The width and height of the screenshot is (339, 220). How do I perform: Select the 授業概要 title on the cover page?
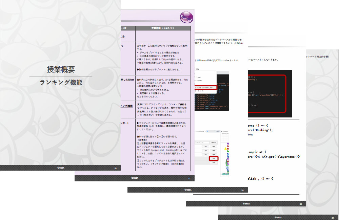pyautogui.click(x=61, y=70)
